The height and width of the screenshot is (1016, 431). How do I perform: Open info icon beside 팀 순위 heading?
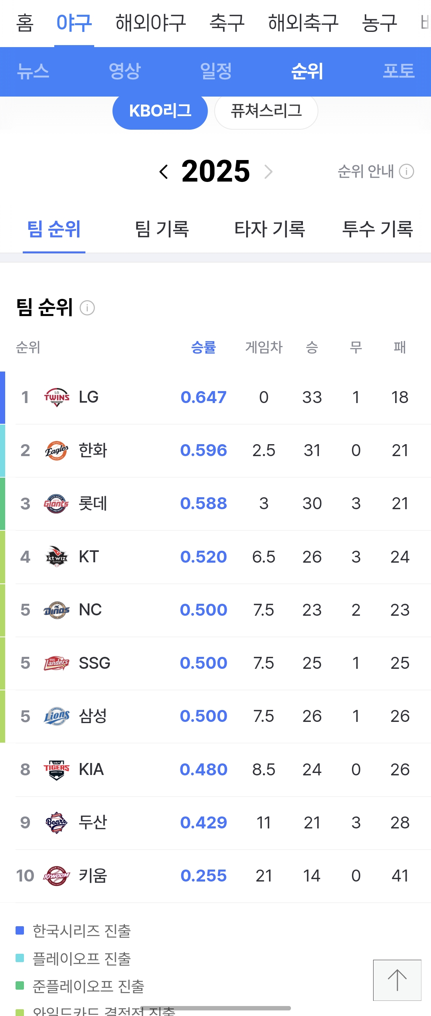pos(87,308)
